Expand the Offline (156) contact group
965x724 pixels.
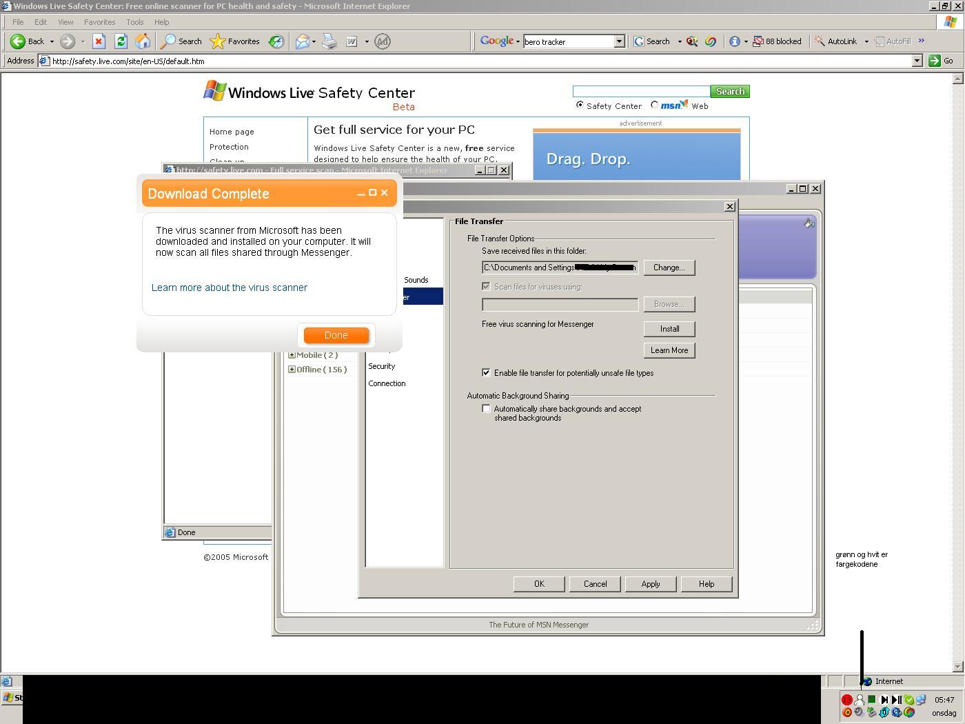point(292,370)
